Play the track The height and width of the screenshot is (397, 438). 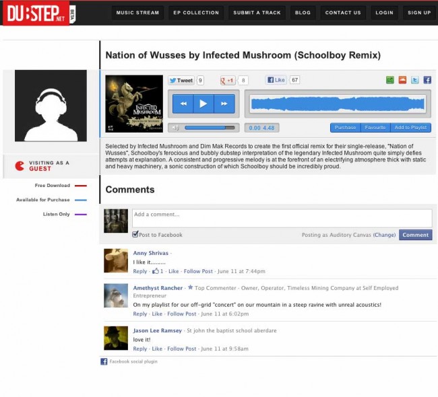pos(204,104)
